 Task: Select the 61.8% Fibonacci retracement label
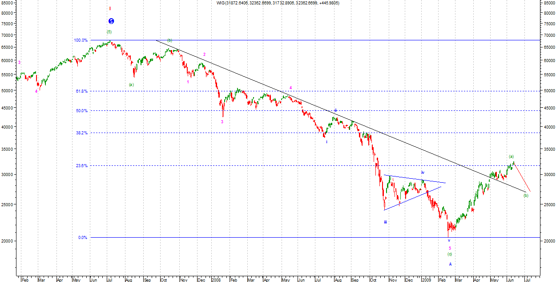click(81, 91)
